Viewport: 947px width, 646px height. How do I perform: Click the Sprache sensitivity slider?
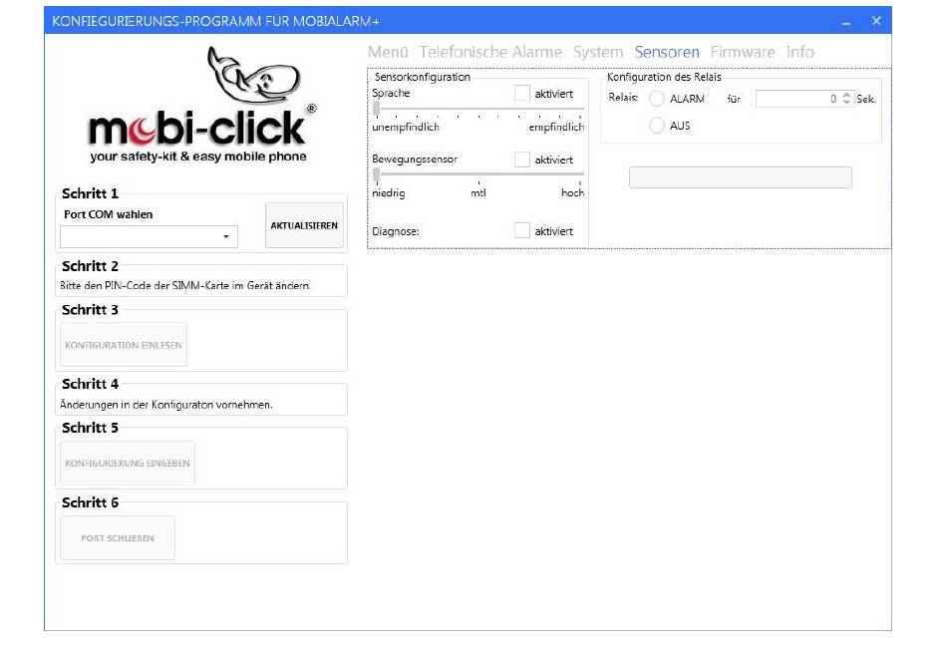tap(477, 109)
